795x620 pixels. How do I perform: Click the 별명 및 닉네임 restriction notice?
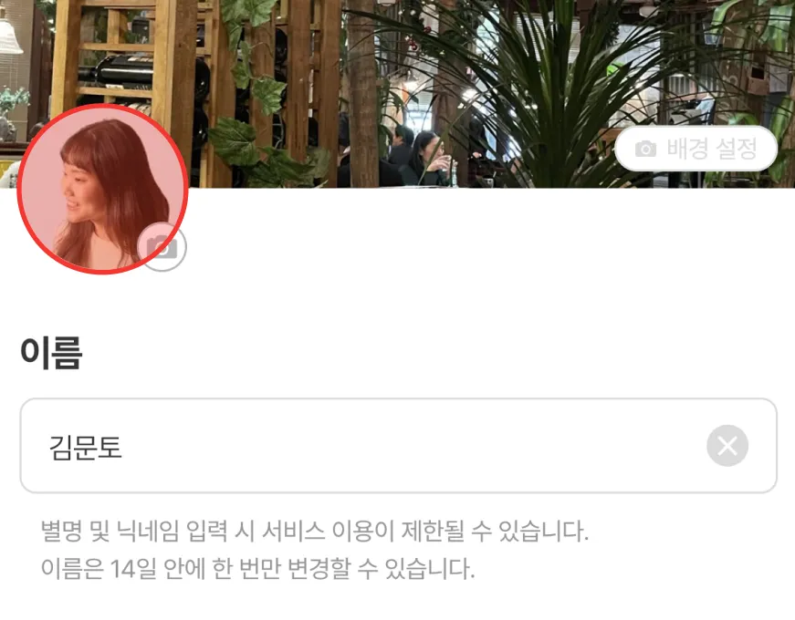[314, 532]
